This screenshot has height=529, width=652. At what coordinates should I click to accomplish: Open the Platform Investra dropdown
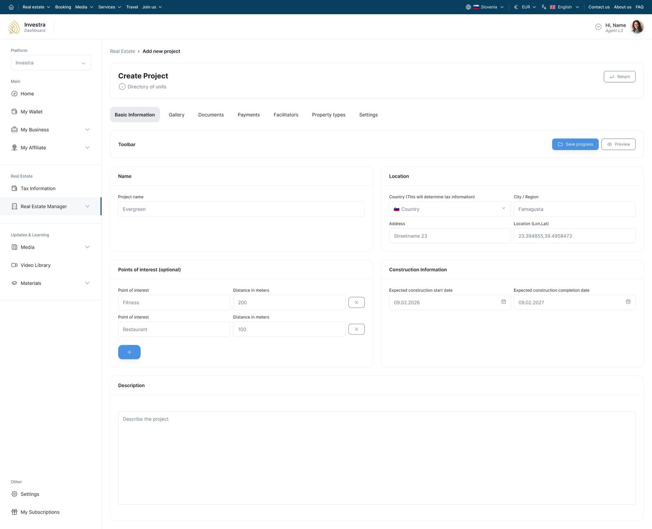tap(51, 63)
